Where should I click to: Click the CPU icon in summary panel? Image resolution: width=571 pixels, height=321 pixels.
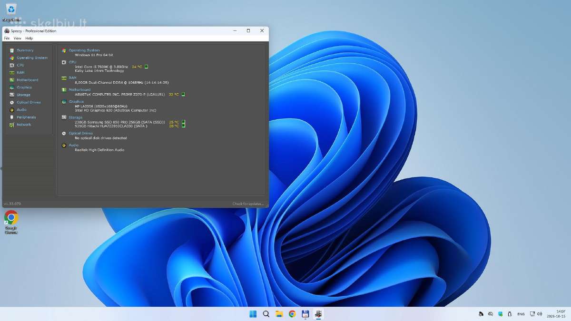[64, 62]
